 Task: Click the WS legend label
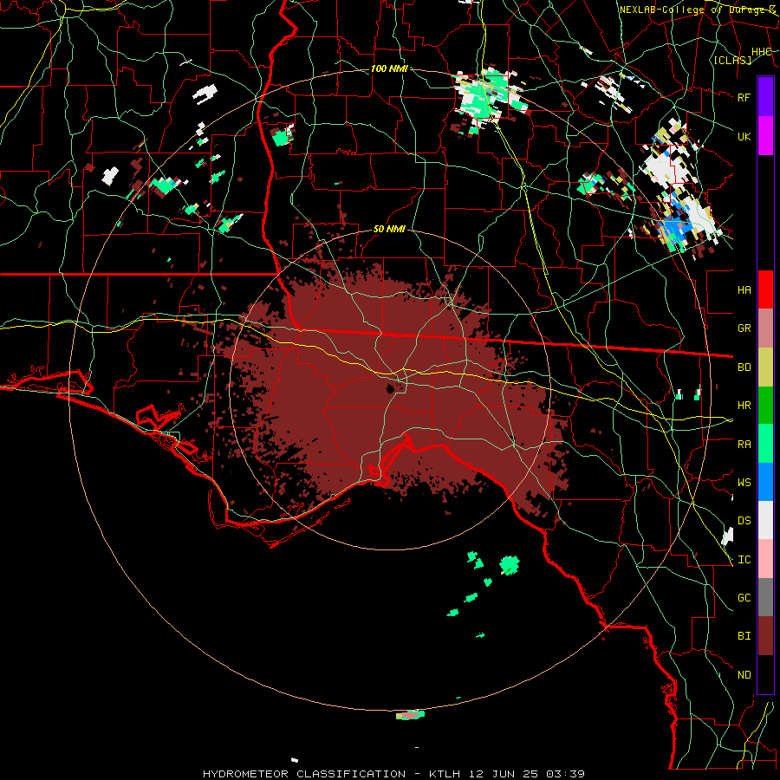(744, 483)
